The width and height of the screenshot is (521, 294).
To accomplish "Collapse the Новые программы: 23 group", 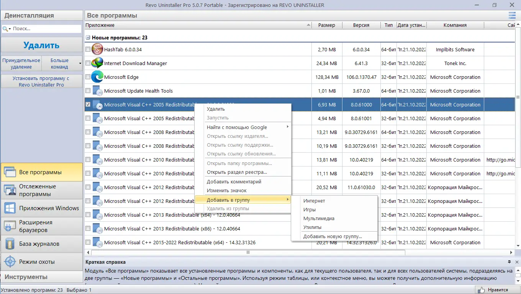I will tap(88, 38).
